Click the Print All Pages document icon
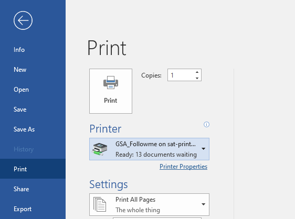The width and height of the screenshot is (295, 219). (x=100, y=204)
